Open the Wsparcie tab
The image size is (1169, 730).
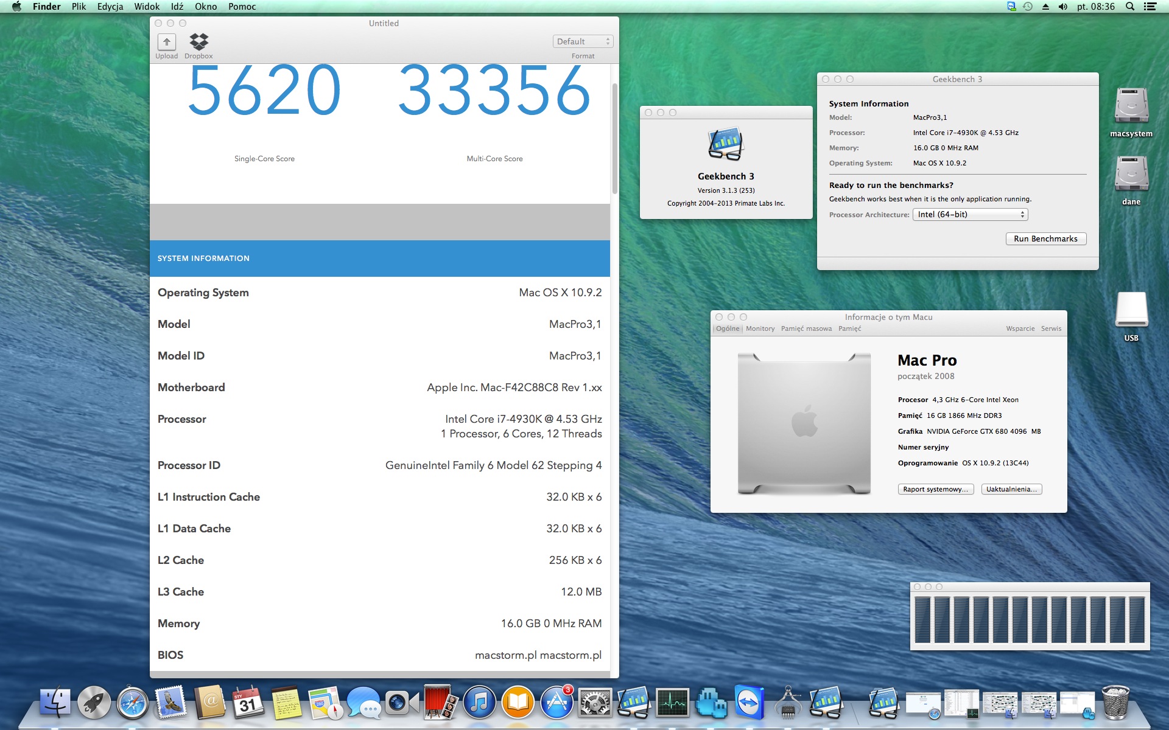coord(1020,328)
